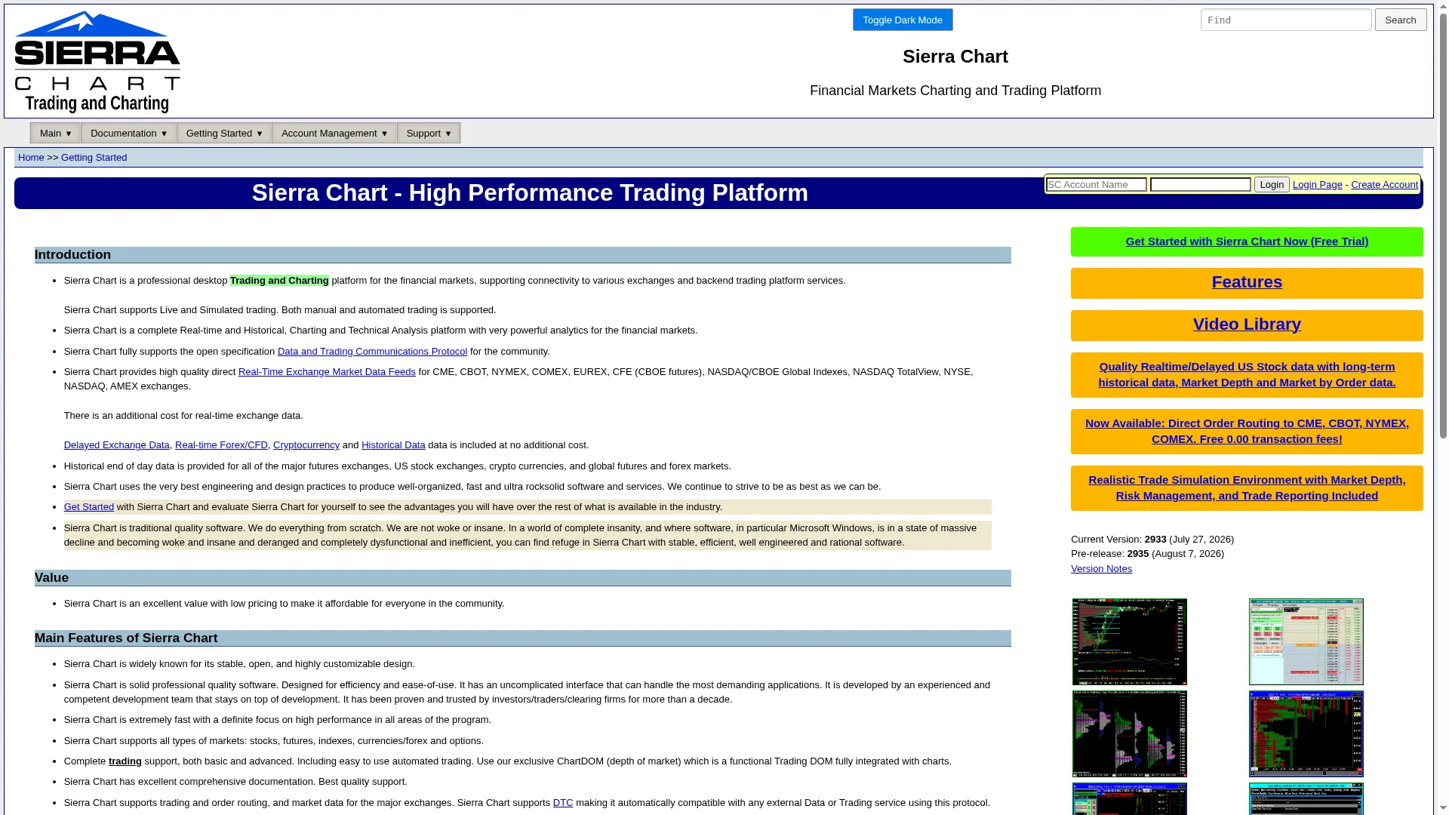Open Quality Realtime/Delayed US Stock data link
1449x815 pixels.
[x=1247, y=374]
